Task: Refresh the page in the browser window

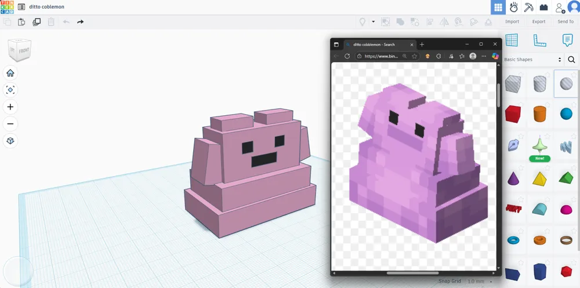Action: (x=347, y=56)
